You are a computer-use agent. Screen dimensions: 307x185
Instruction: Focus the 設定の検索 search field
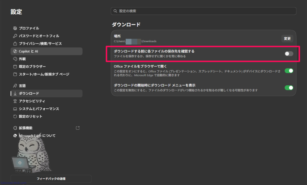pyautogui.click(x=204, y=11)
